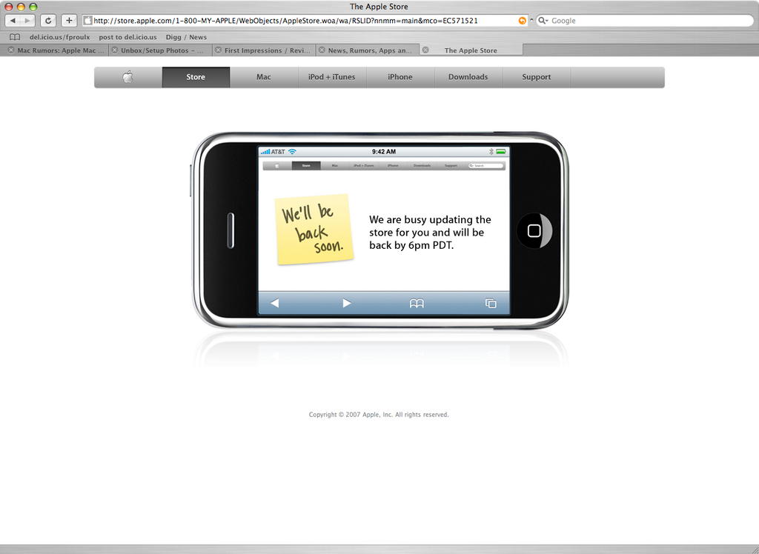Click inside the URL address field
Screen dimensions: 759x554
(296, 21)
